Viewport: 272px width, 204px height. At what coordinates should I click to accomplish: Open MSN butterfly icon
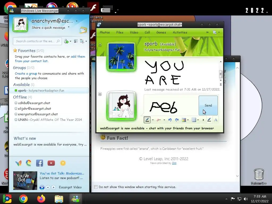(x=18, y=163)
